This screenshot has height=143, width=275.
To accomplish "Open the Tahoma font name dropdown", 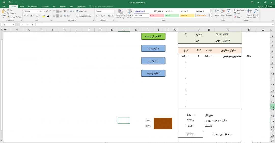I will [x=38, y=11].
